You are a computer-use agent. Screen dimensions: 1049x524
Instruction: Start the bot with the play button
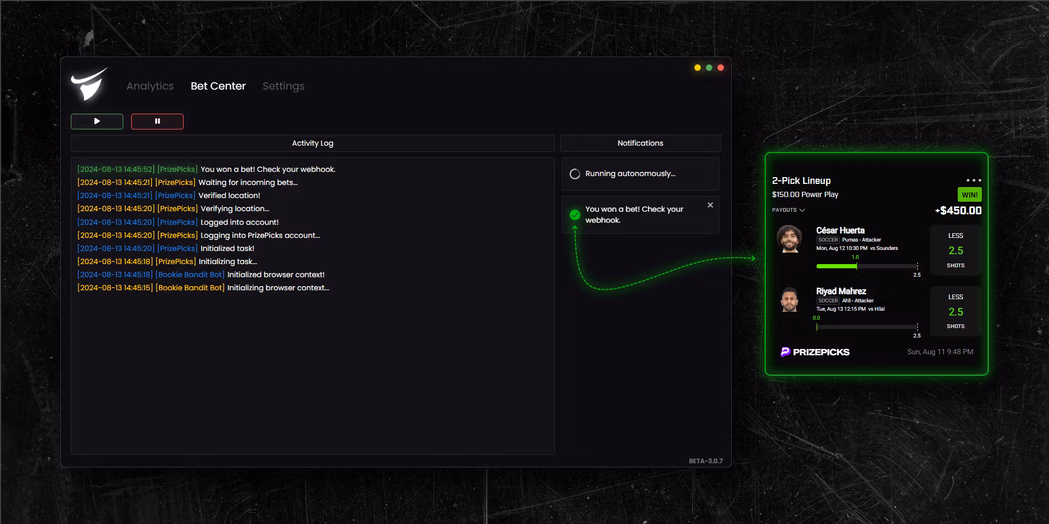click(x=97, y=121)
